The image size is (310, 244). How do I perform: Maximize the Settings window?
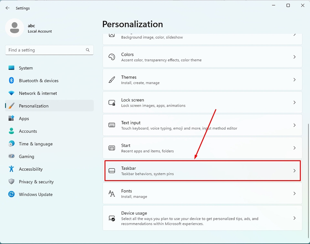click(288, 5)
